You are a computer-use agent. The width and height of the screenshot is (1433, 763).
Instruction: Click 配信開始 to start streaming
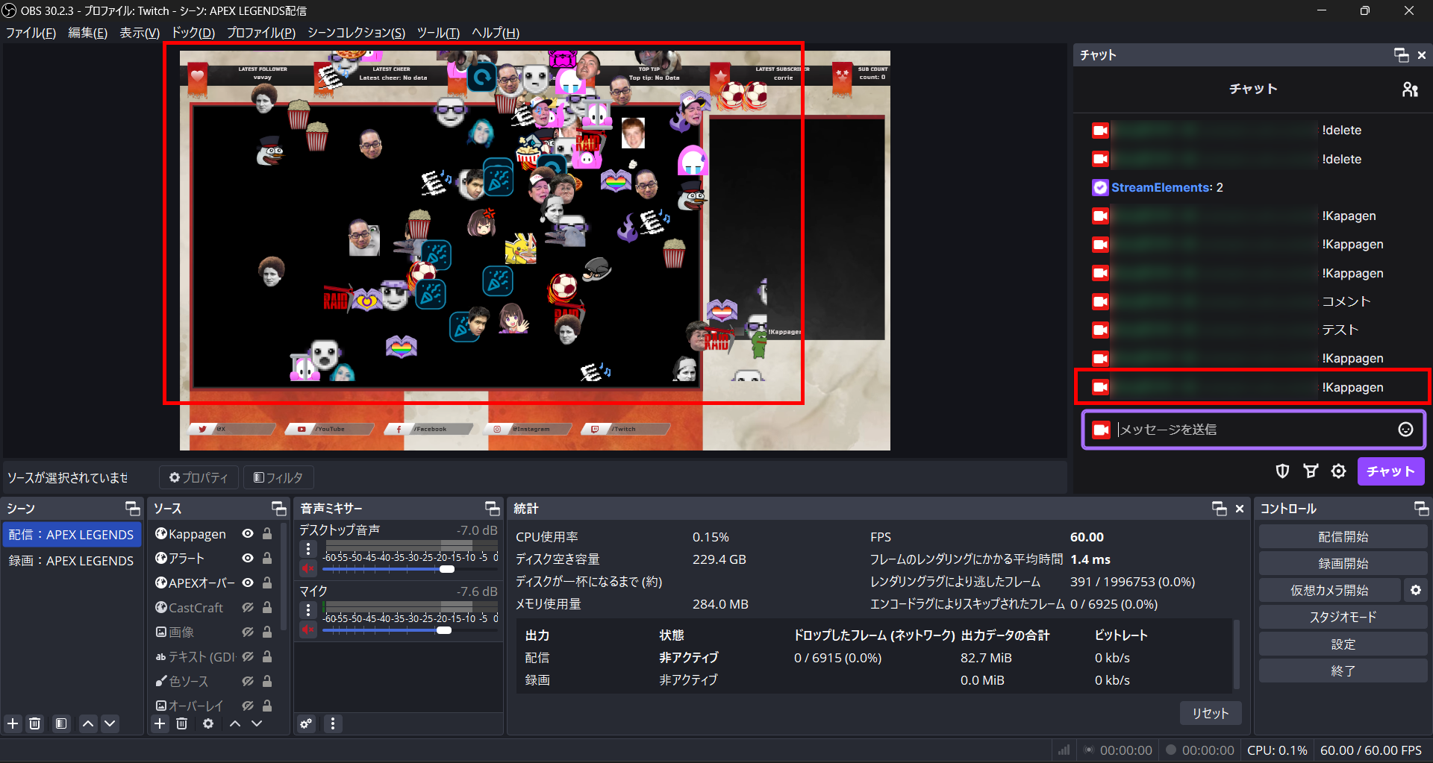click(x=1343, y=537)
